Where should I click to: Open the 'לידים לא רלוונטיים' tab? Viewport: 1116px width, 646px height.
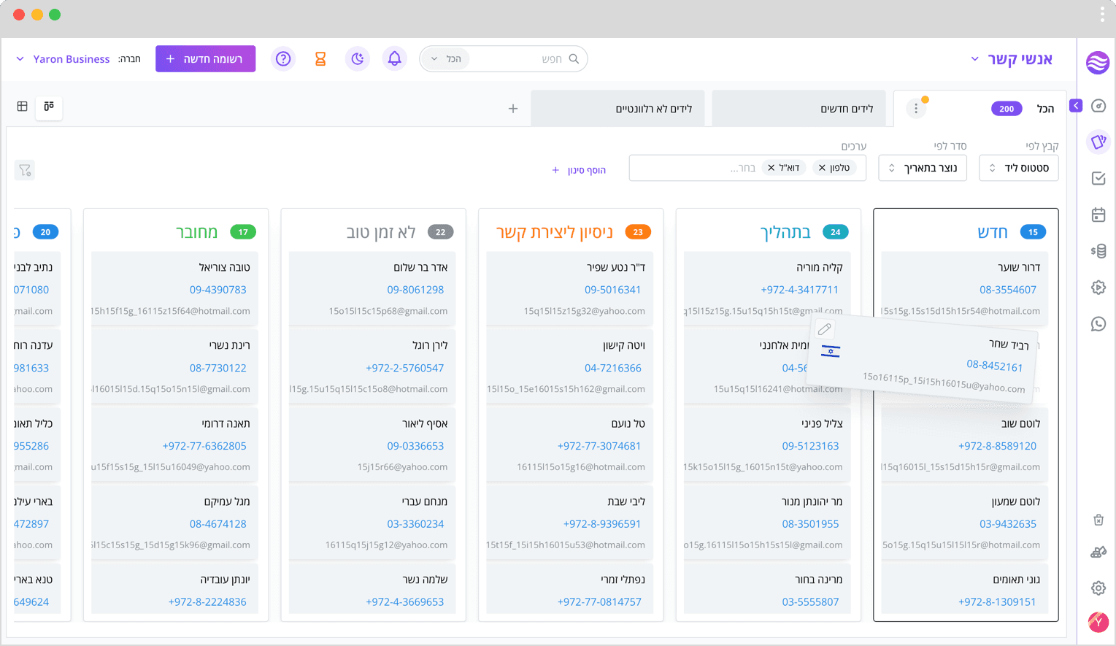pyautogui.click(x=617, y=107)
